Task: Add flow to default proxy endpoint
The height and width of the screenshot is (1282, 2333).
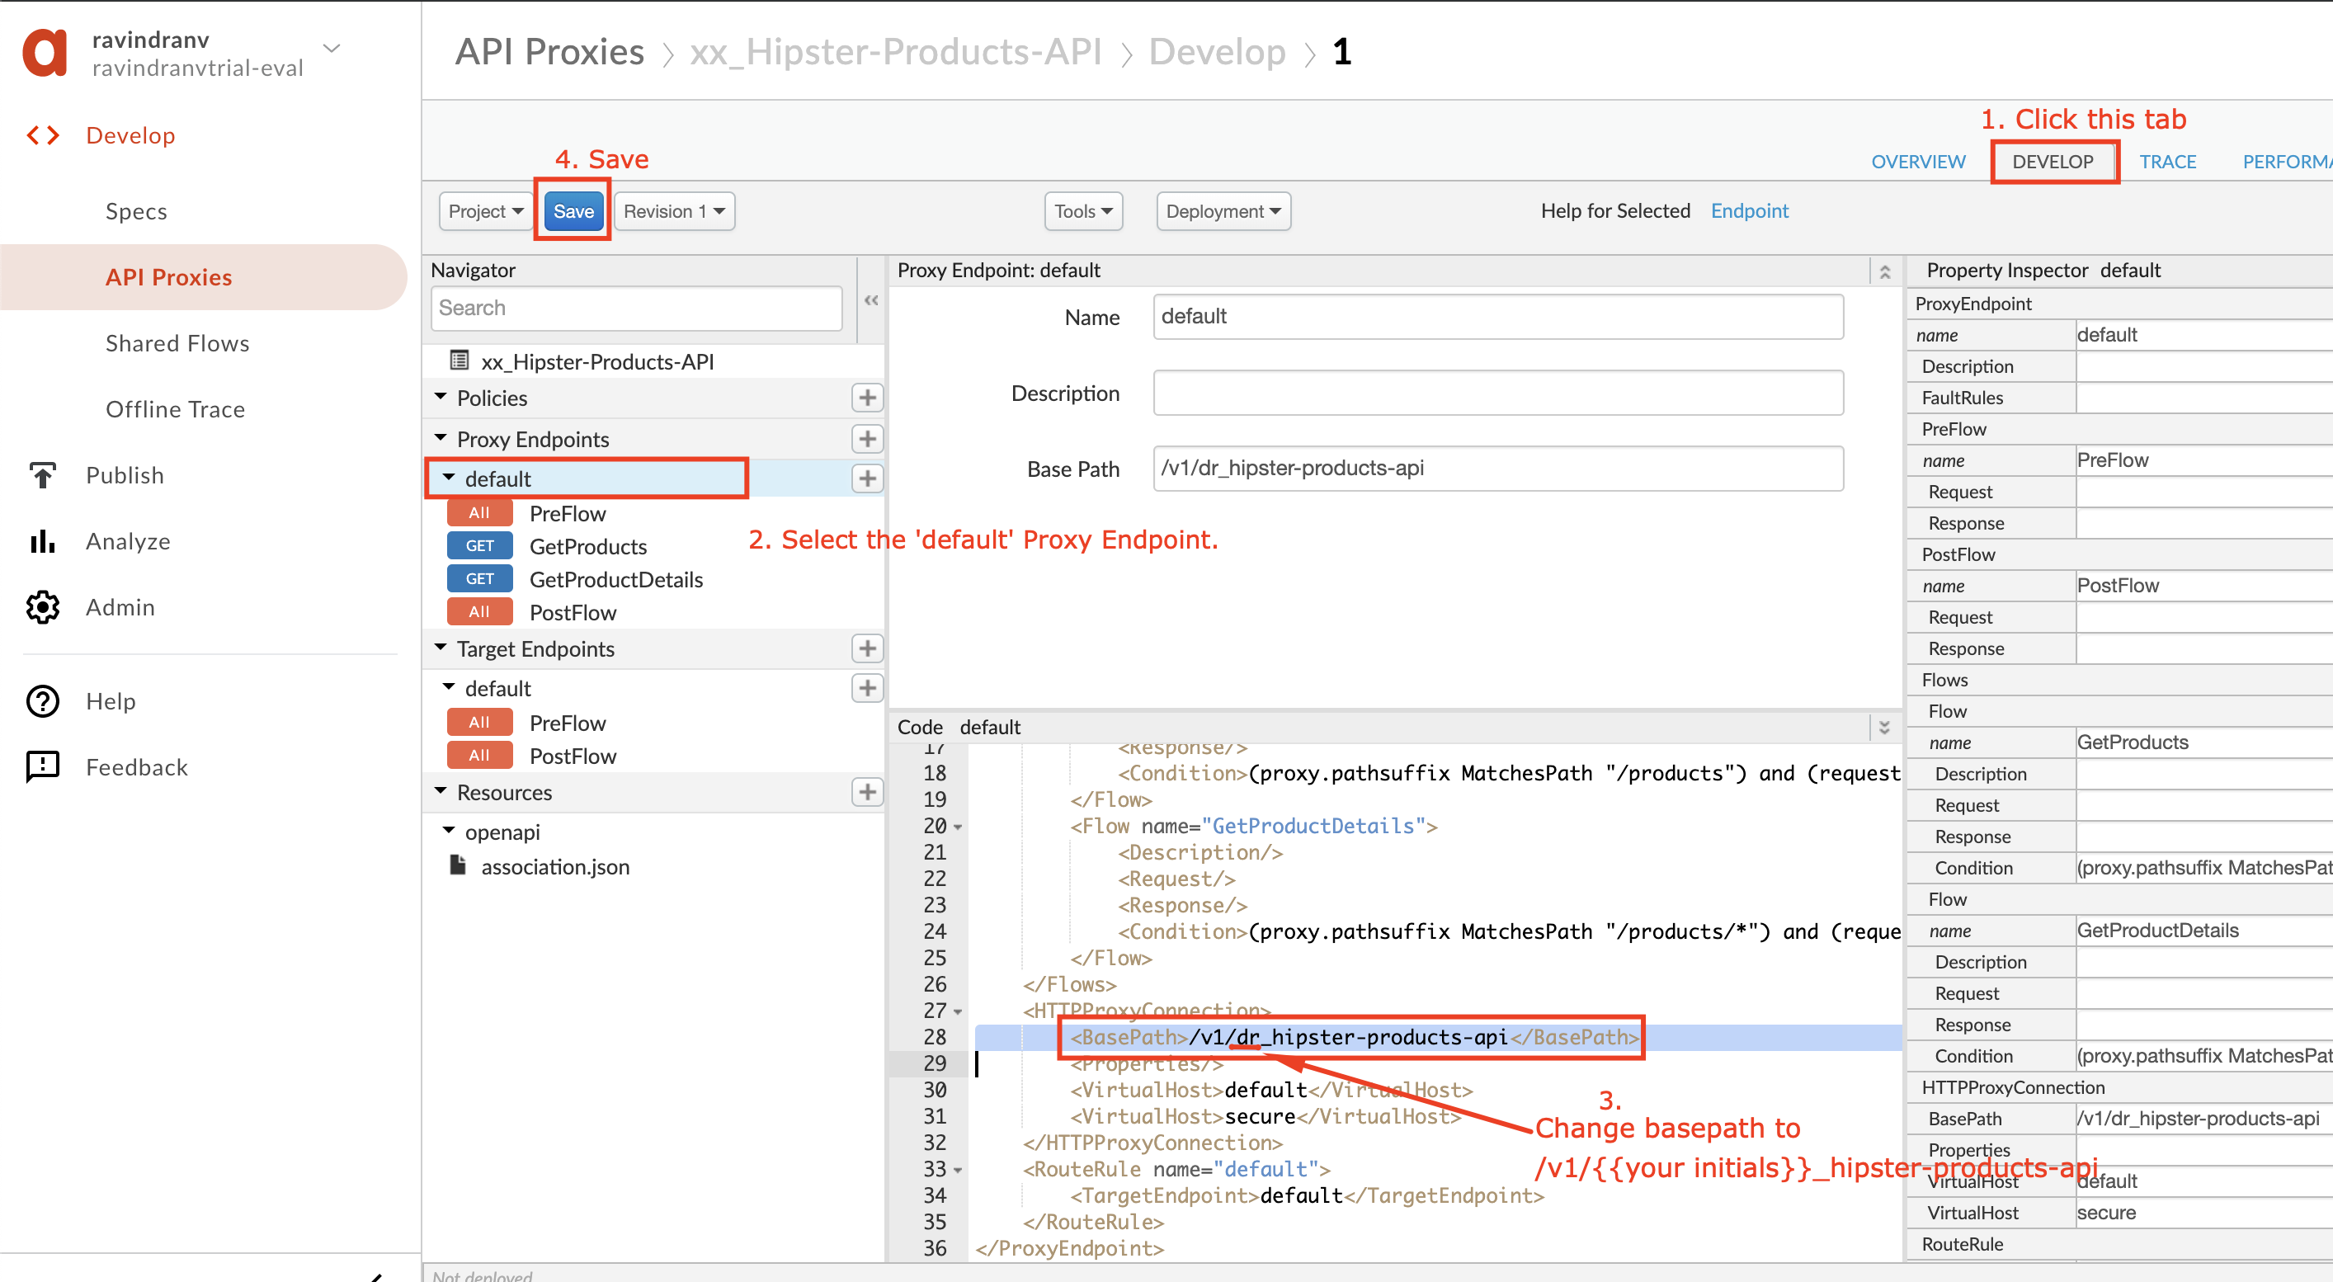Action: (x=867, y=479)
